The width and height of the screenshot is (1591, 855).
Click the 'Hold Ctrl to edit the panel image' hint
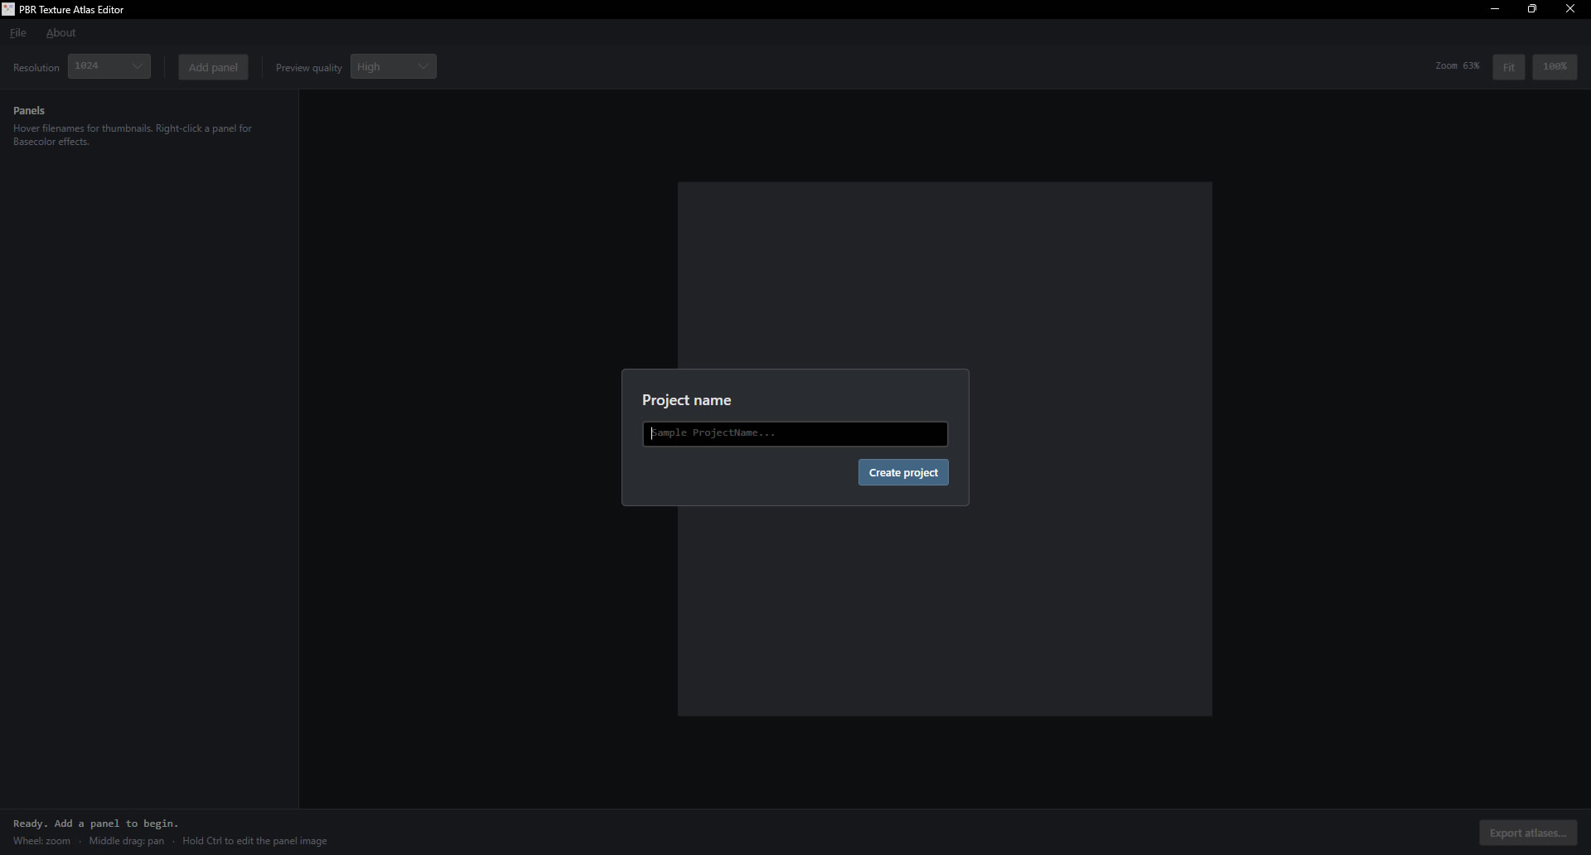tap(254, 841)
